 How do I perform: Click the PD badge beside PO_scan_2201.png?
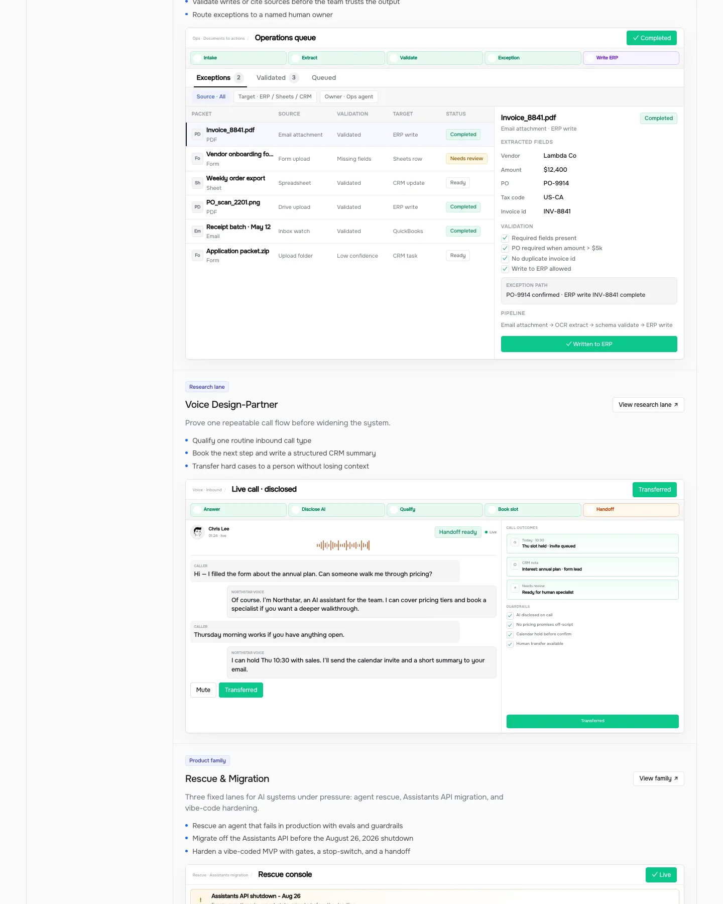point(197,207)
